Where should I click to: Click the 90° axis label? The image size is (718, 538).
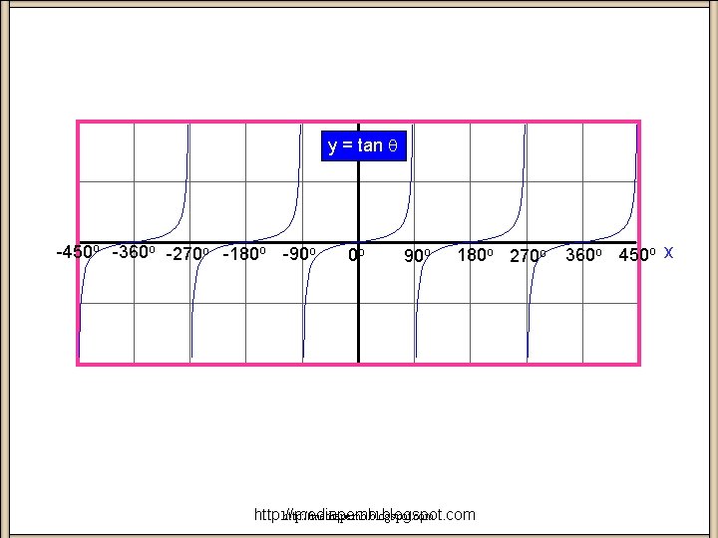tap(417, 256)
